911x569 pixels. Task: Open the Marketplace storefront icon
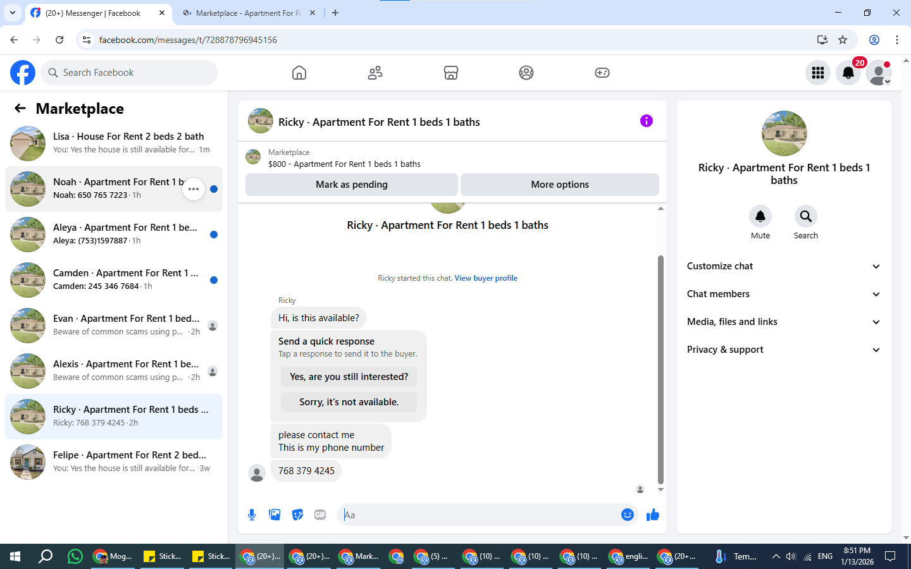tap(451, 73)
